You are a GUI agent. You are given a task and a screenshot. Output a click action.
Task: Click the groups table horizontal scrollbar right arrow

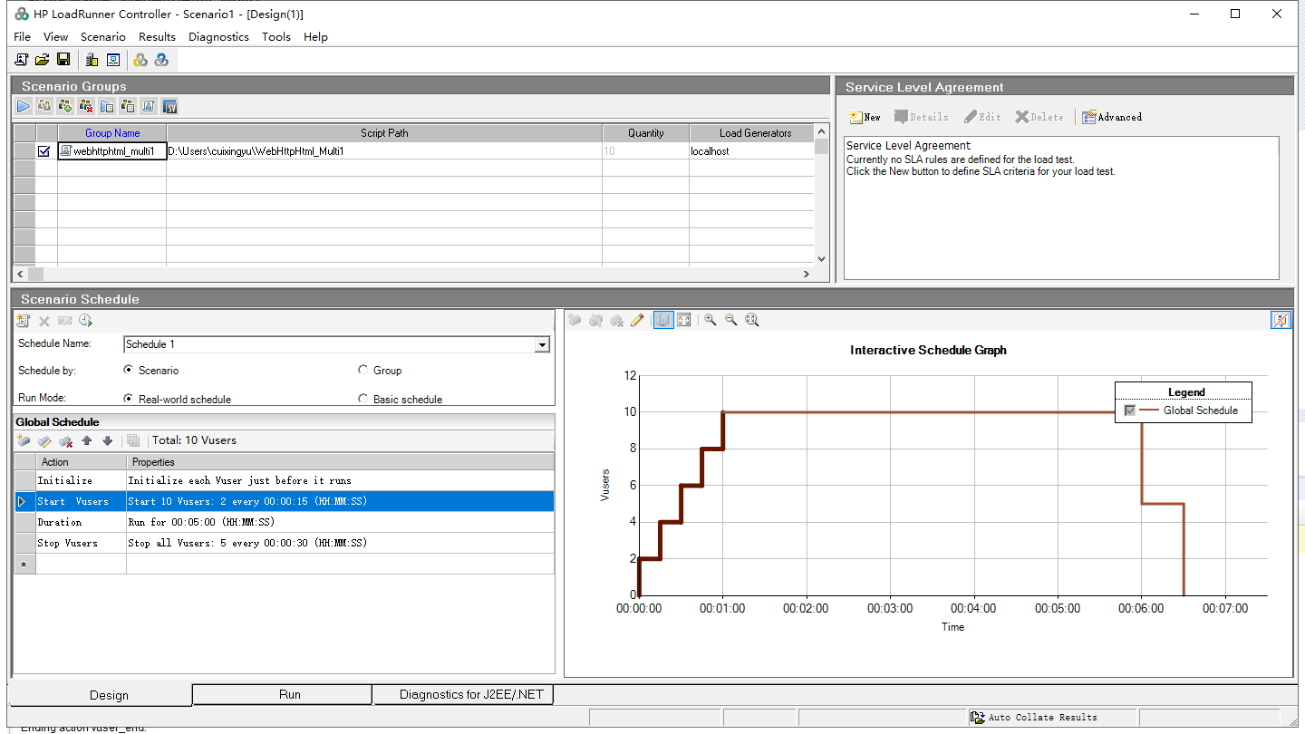[807, 274]
